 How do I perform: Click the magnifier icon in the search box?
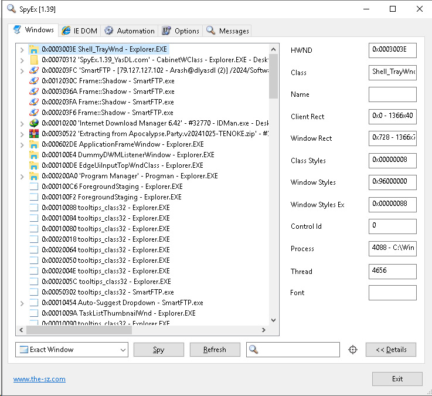coord(253,350)
